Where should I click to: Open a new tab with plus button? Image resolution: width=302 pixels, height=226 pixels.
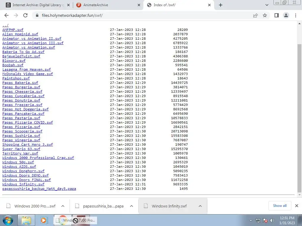[221, 5]
